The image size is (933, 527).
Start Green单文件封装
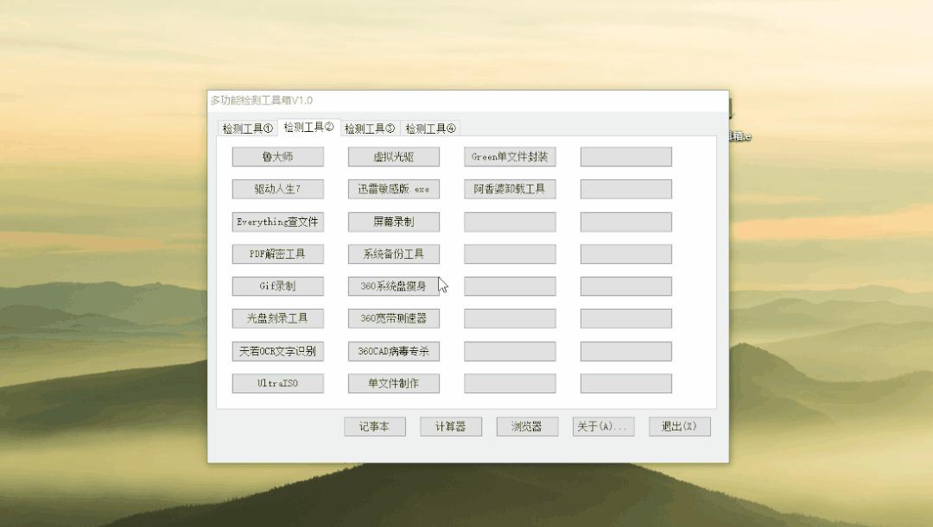[509, 156]
